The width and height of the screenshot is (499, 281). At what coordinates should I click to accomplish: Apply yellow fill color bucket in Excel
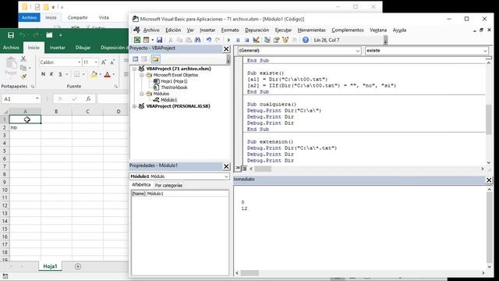[94, 75]
